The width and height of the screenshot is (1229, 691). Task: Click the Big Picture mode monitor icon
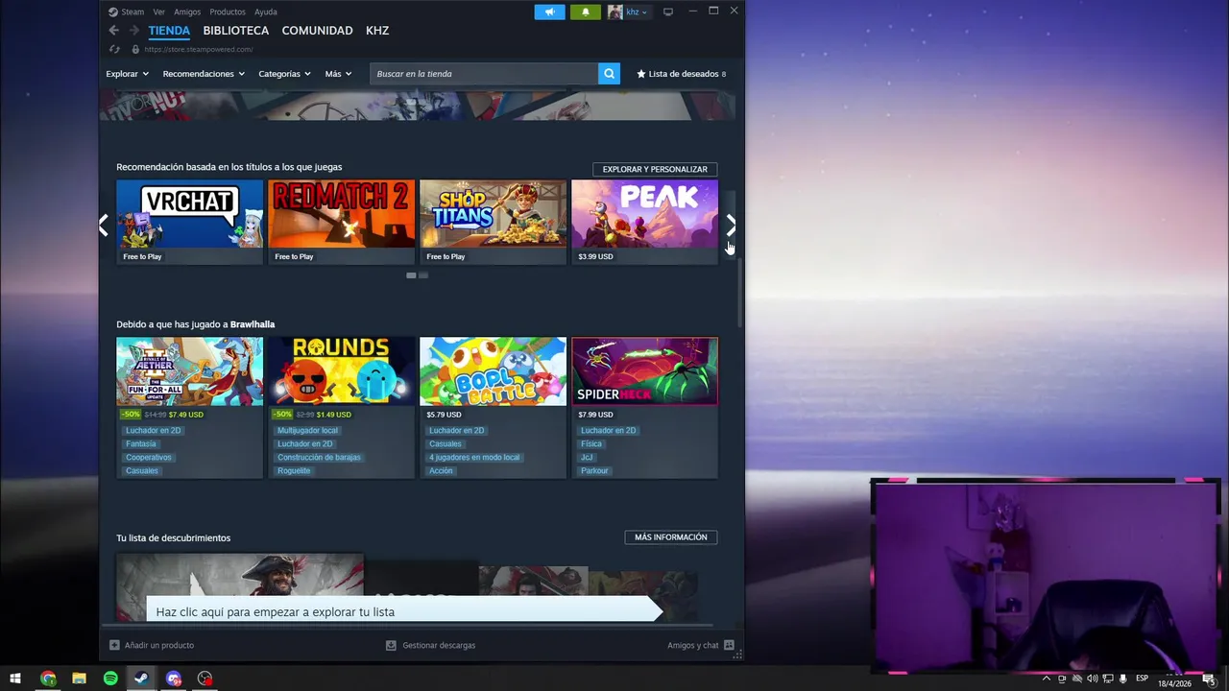[x=668, y=12]
